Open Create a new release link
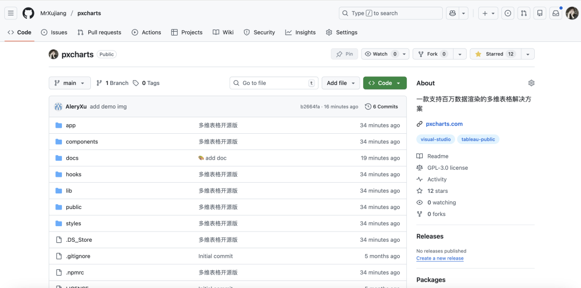 [x=440, y=258]
